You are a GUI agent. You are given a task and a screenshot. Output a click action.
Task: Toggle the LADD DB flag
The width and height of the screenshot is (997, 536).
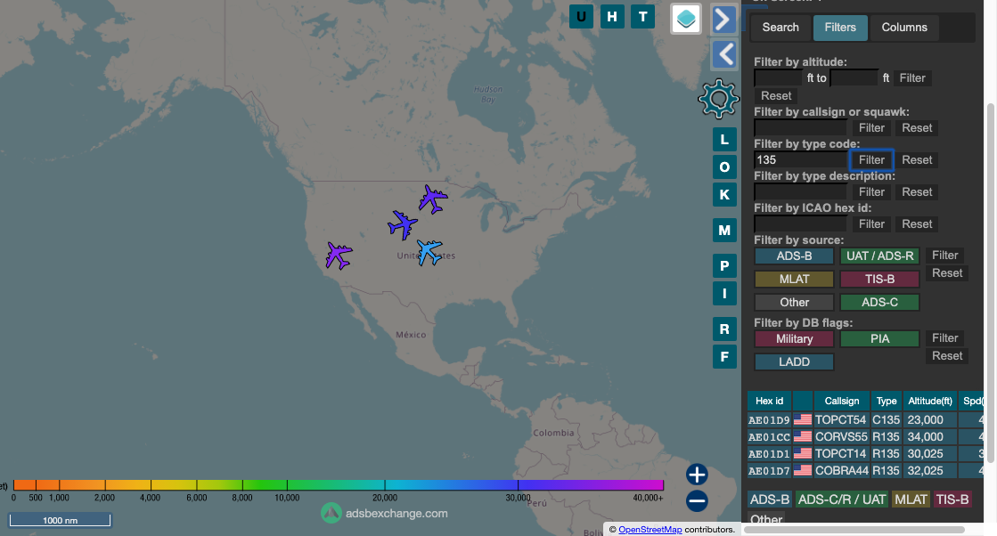794,361
